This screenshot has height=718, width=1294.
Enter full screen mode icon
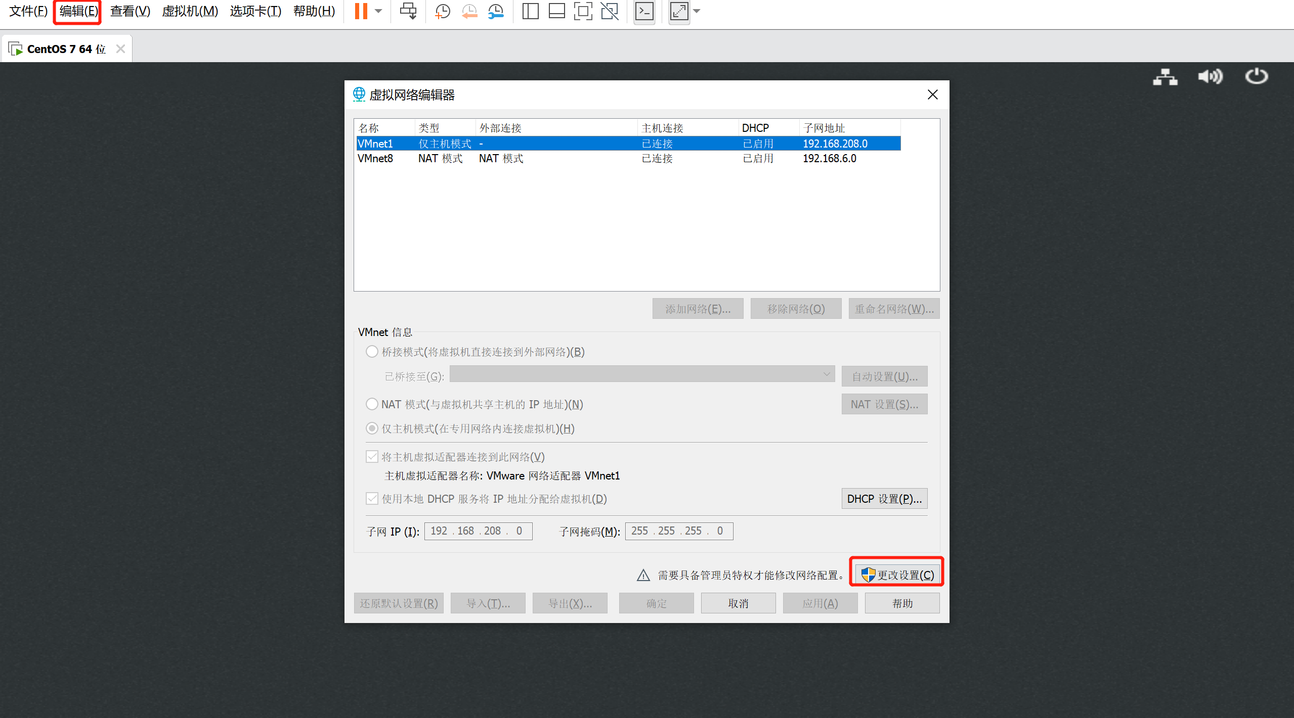tap(678, 11)
